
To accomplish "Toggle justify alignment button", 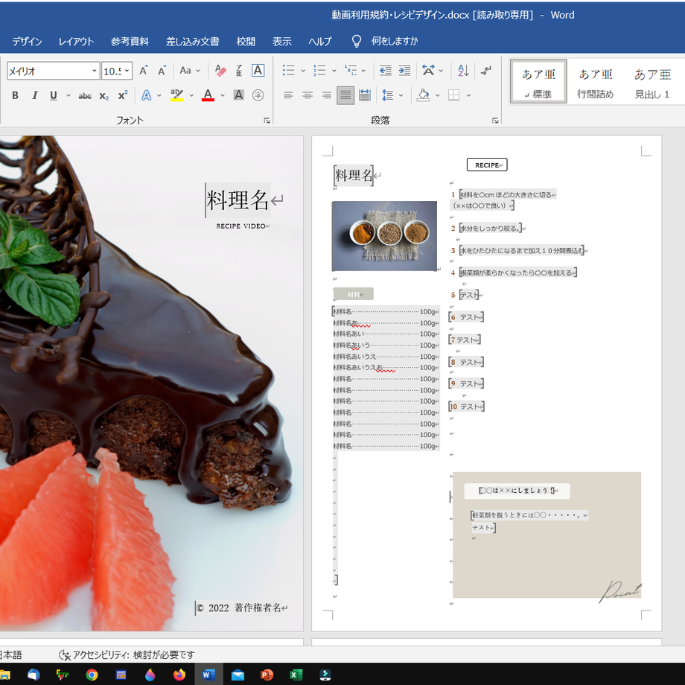I will click(345, 95).
